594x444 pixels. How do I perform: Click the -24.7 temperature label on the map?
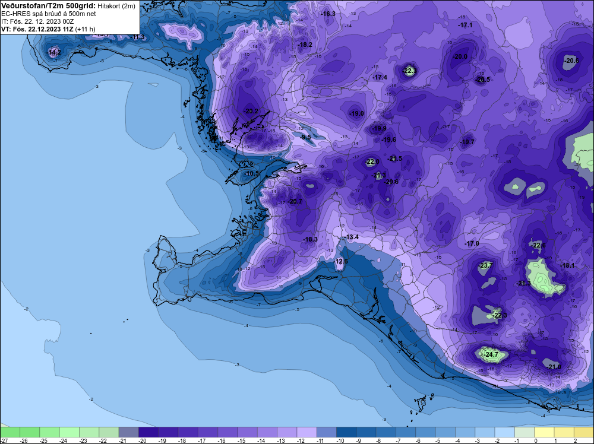[x=491, y=355]
